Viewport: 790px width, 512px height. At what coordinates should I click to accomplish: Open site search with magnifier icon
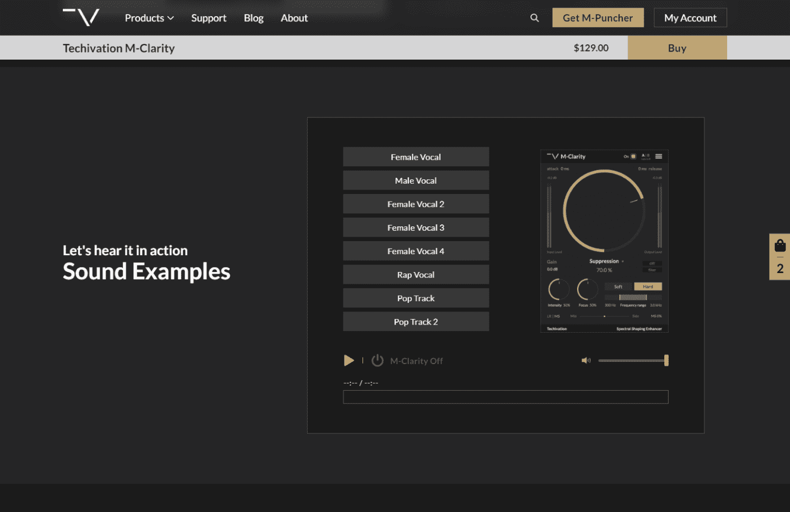click(x=534, y=18)
